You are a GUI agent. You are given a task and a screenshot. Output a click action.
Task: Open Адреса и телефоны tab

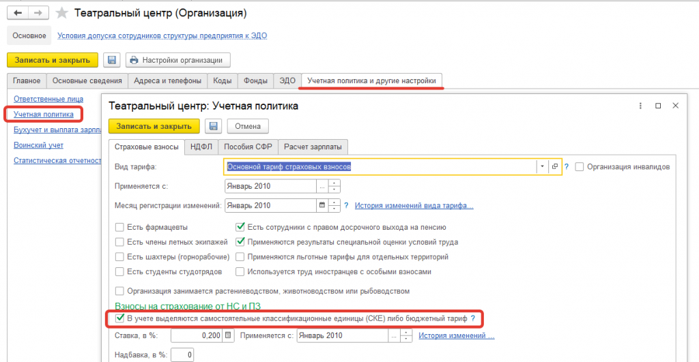click(168, 80)
